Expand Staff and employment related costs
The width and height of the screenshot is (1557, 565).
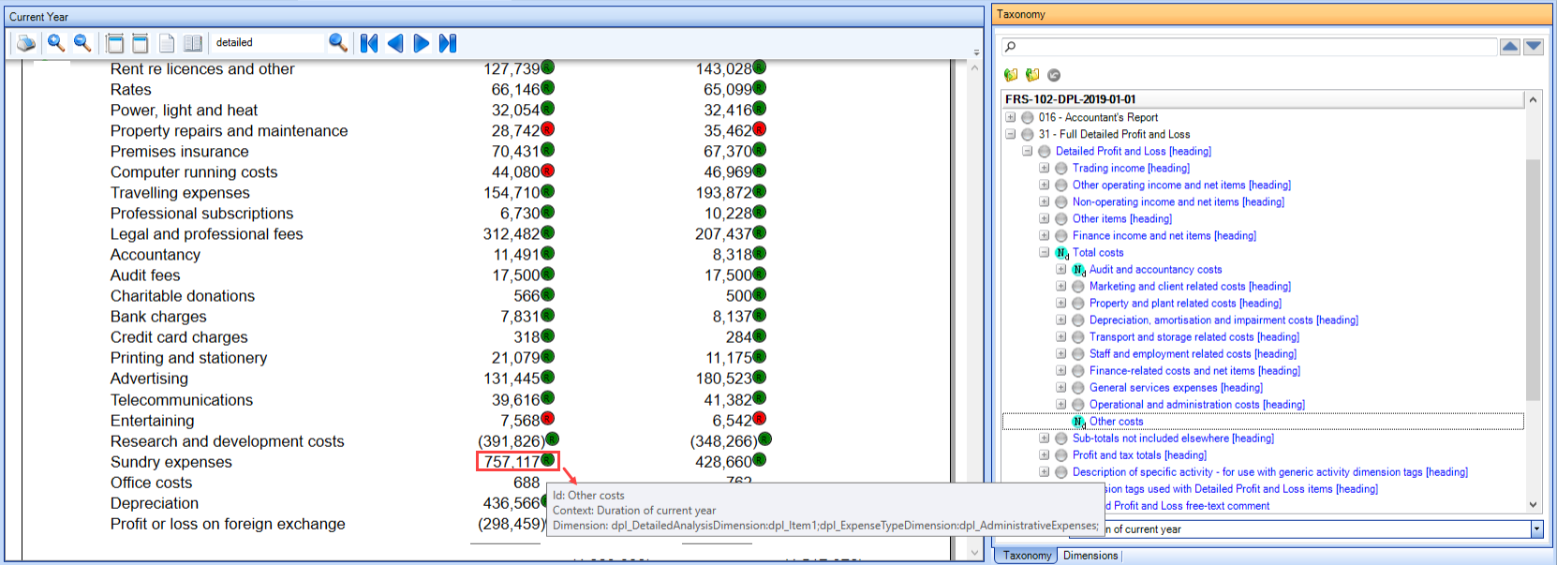pyautogui.click(x=1061, y=353)
